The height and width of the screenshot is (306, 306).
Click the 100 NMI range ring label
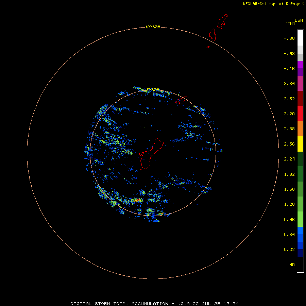pyautogui.click(x=153, y=27)
